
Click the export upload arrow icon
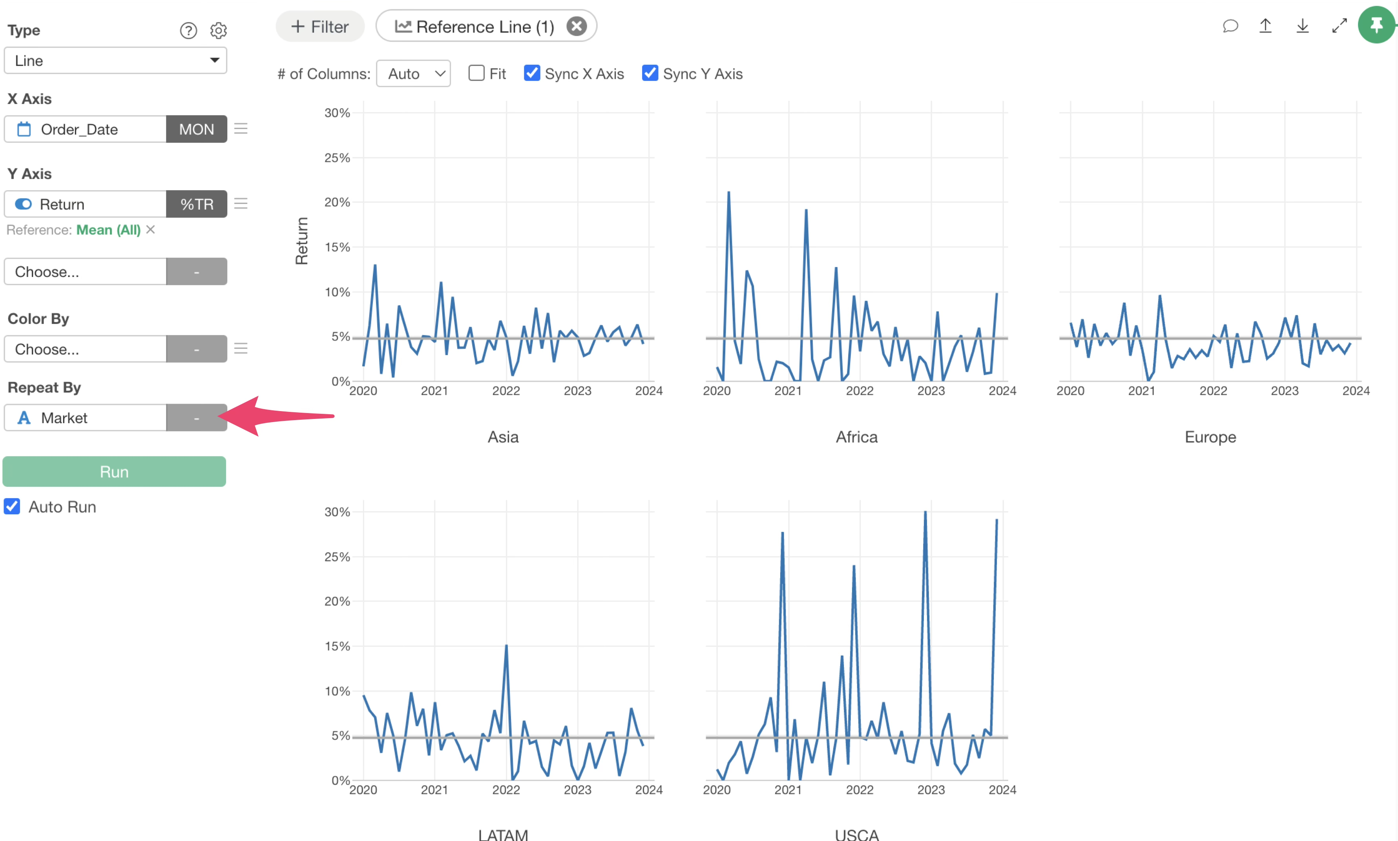[1265, 26]
